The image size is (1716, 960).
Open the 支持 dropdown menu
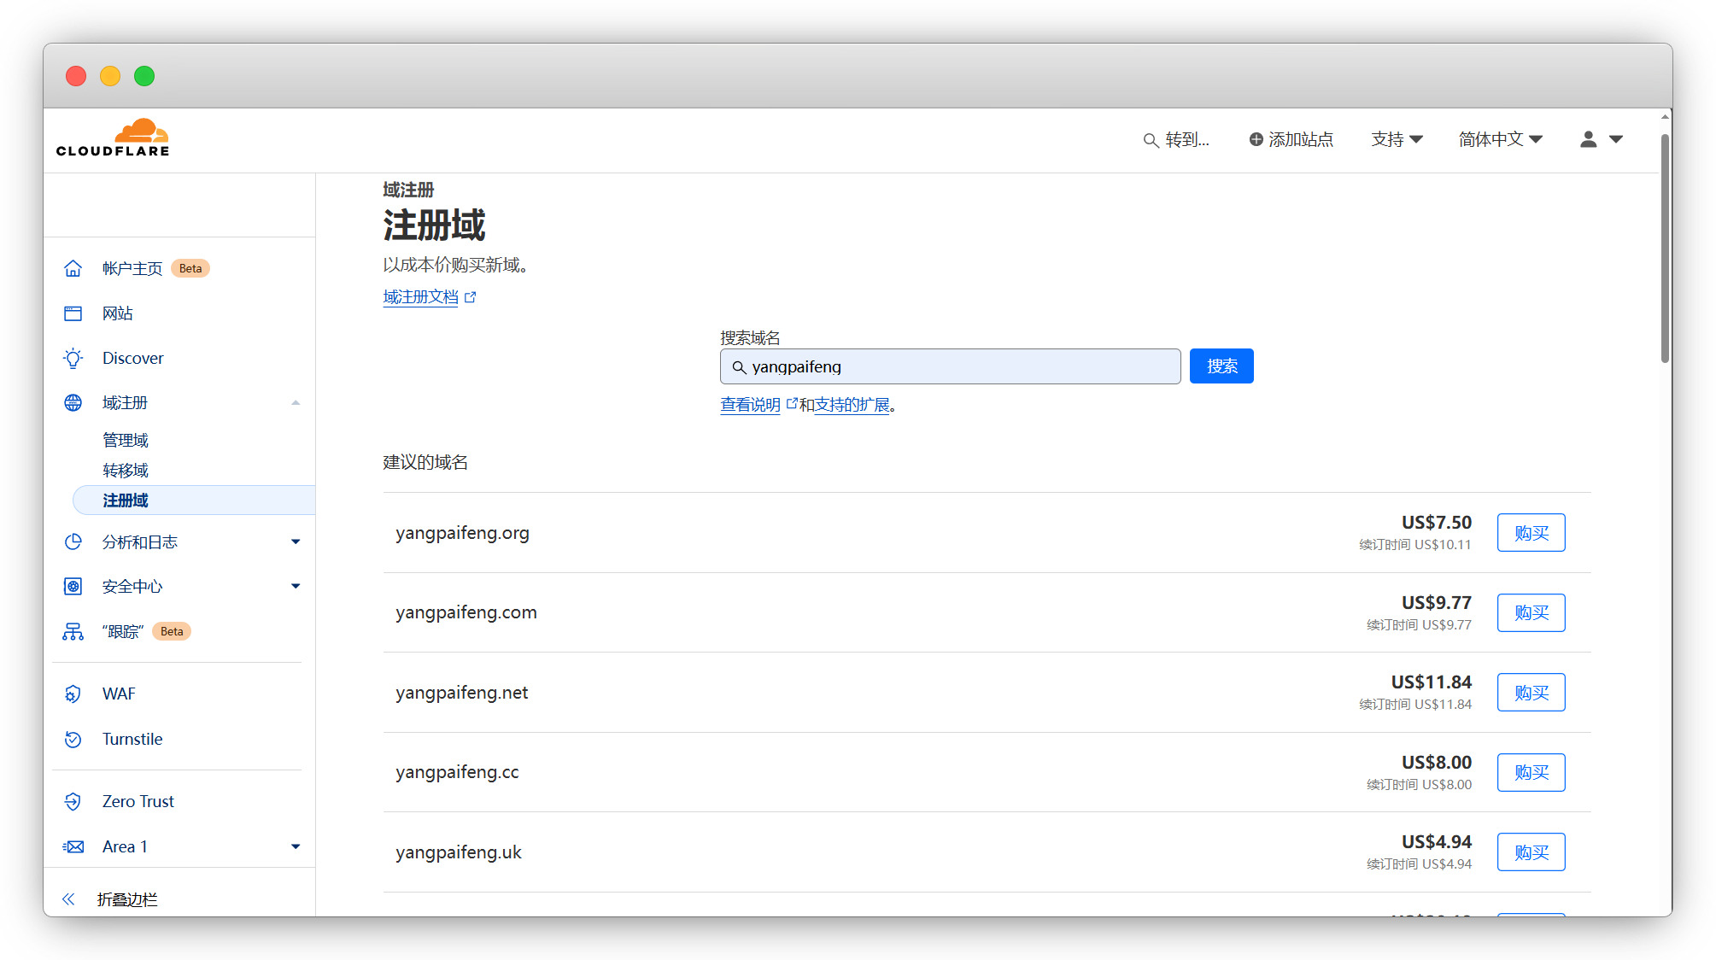coord(1397,139)
